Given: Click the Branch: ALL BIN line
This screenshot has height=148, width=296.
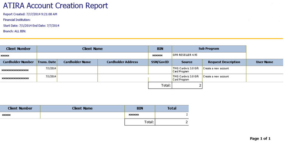Looking at the screenshot, I should [14, 31].
